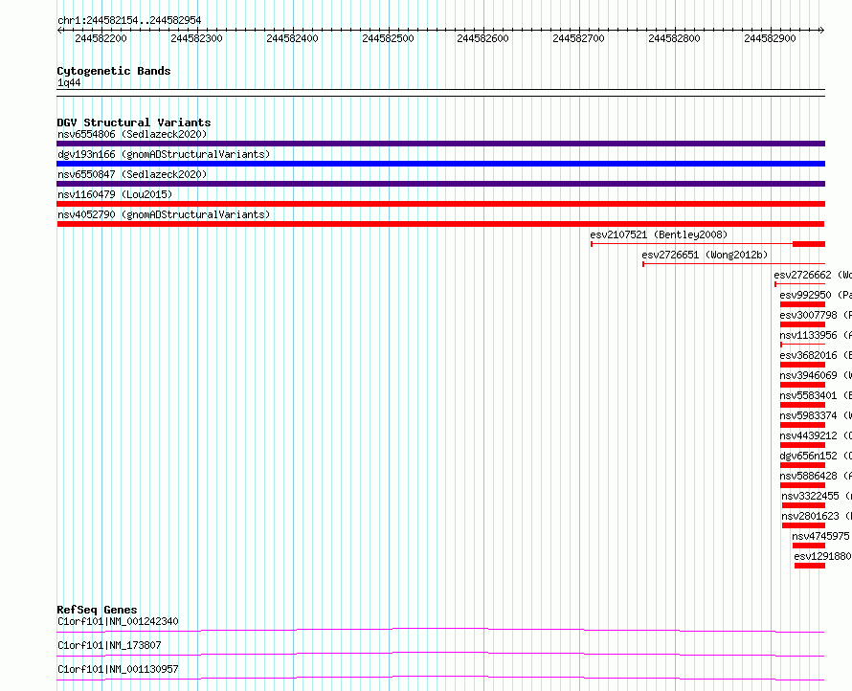Open the nsv6550847 (Sedlazeck2020) variant label
This screenshot has width=852, height=691.
tap(132, 174)
